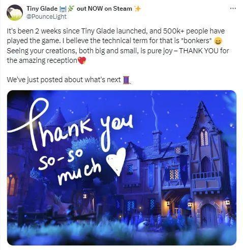Click the grinning emoji after bonkers
Image resolution: width=243 pixels, height=250 pixels.
click(218, 41)
